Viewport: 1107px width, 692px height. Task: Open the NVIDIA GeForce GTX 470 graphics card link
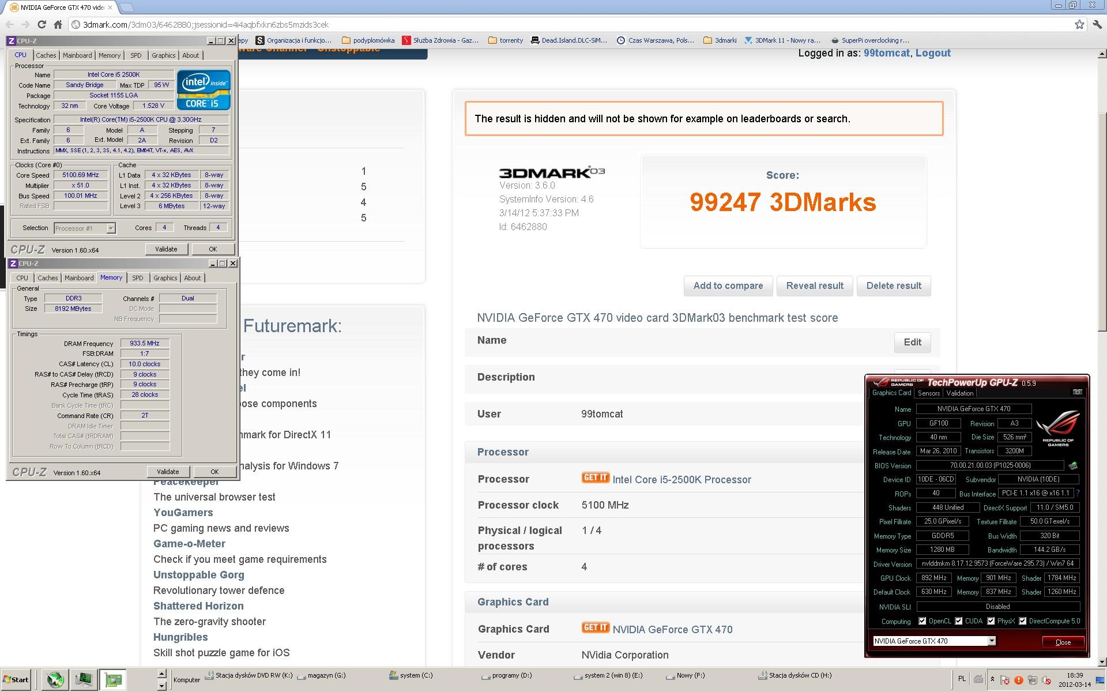tap(673, 630)
